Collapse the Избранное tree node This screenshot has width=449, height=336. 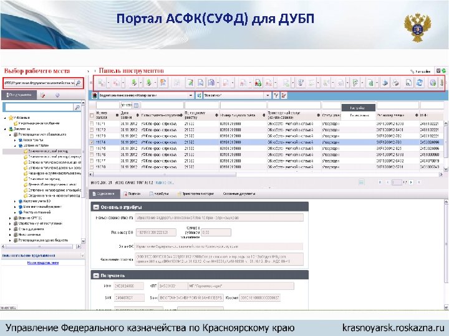click(x=5, y=118)
